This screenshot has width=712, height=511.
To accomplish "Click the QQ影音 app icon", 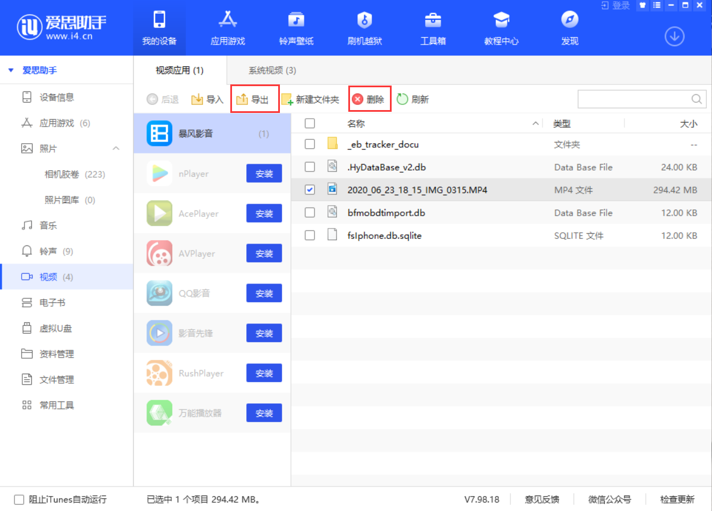I will pos(159,293).
